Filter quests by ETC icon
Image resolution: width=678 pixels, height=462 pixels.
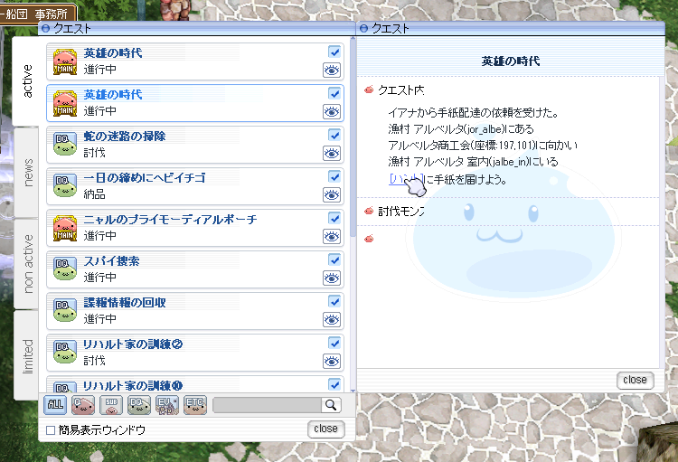click(x=194, y=405)
